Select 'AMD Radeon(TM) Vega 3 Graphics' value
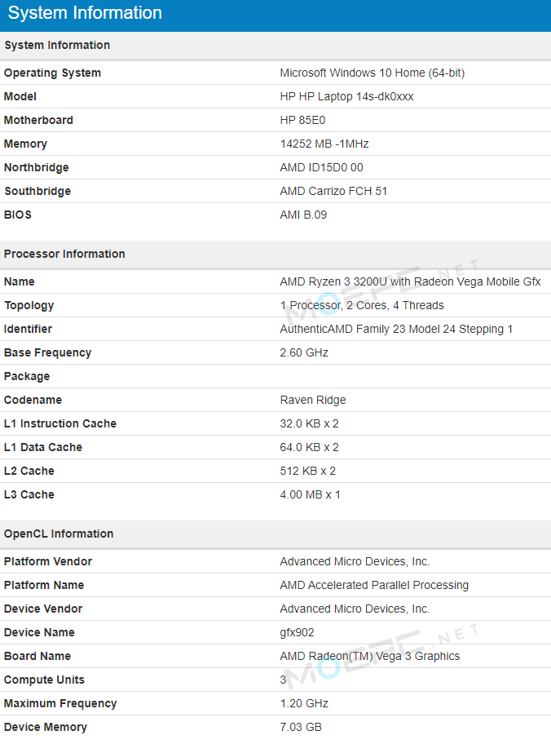 click(370, 656)
